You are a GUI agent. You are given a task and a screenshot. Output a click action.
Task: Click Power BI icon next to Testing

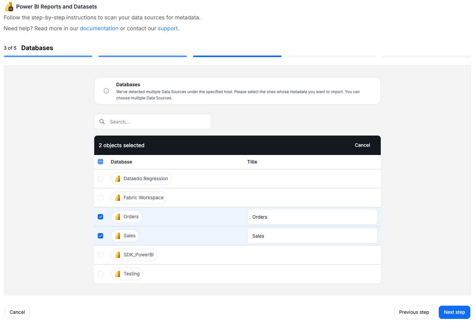pyautogui.click(x=118, y=274)
